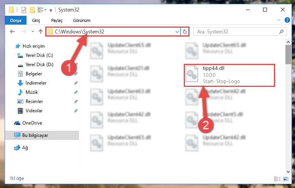Screen dimensions: 295x188
Task: Open Customize Quick Access Toolbar dropdown
Action: (x=51, y=10)
